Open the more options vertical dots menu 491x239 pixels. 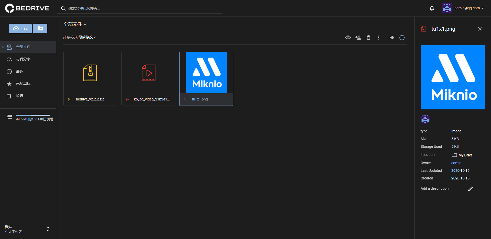click(379, 38)
